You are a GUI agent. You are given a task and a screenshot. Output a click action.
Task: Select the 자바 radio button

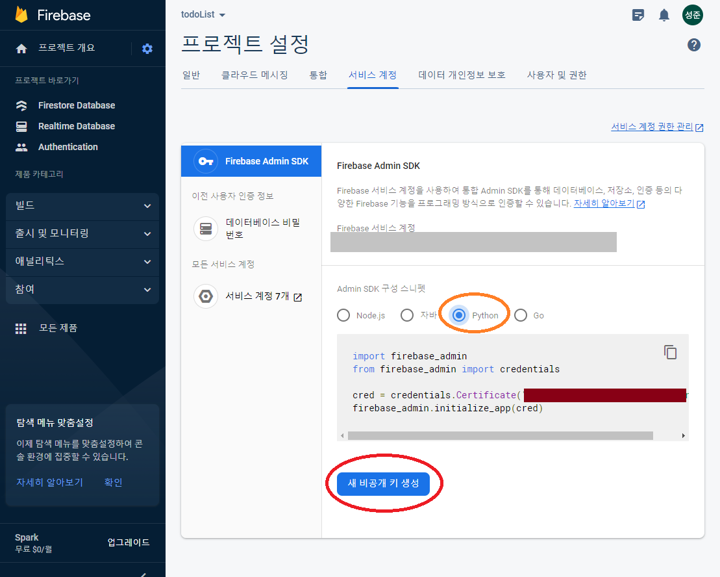(407, 315)
